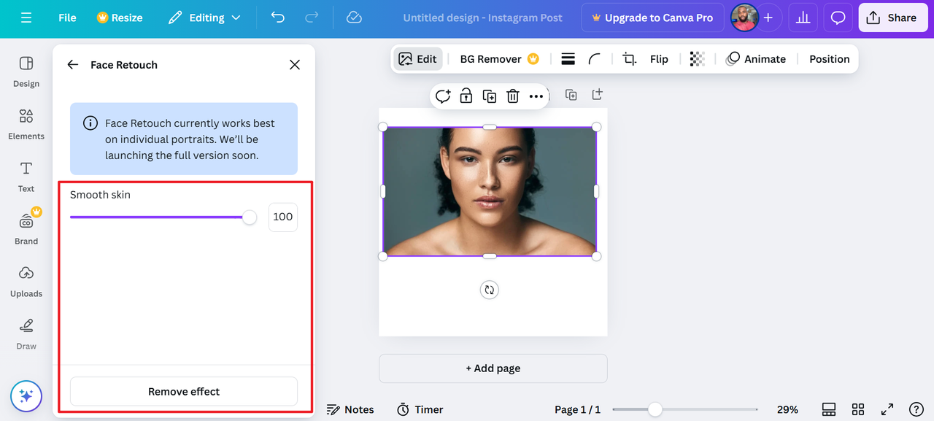Image resolution: width=934 pixels, height=421 pixels.
Task: Click the zoom slider handle
Action: 655,409
